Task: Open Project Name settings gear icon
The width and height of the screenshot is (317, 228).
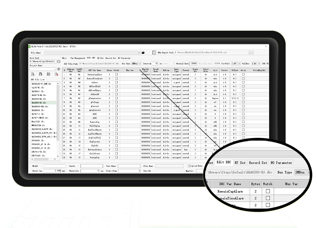Action: (x=59, y=69)
